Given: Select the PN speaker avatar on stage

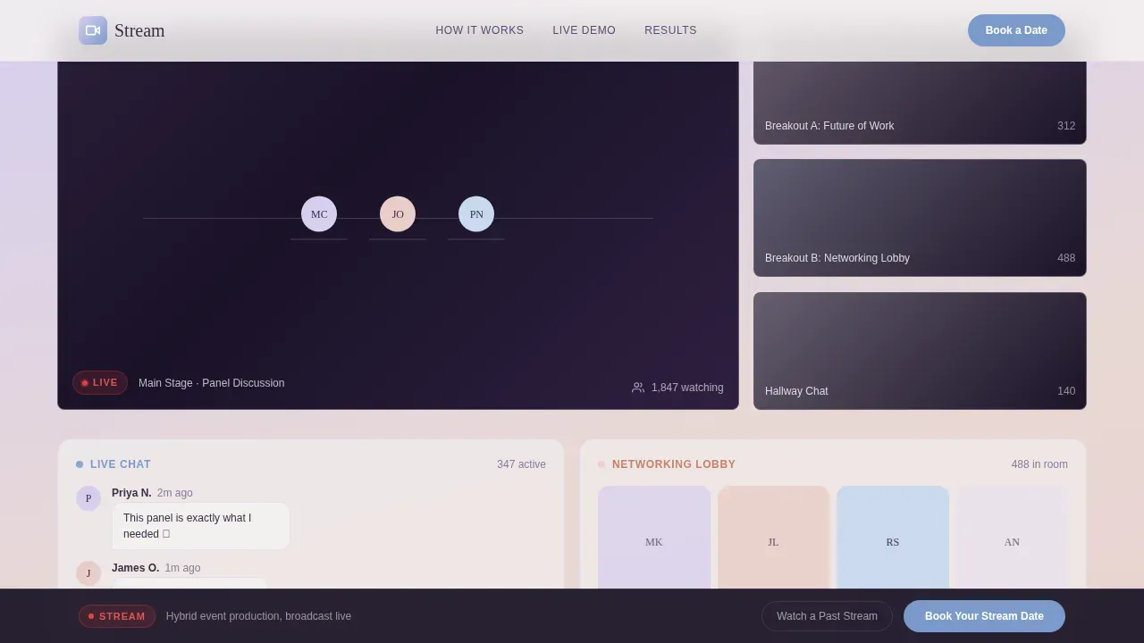Looking at the screenshot, I should pyautogui.click(x=476, y=214).
